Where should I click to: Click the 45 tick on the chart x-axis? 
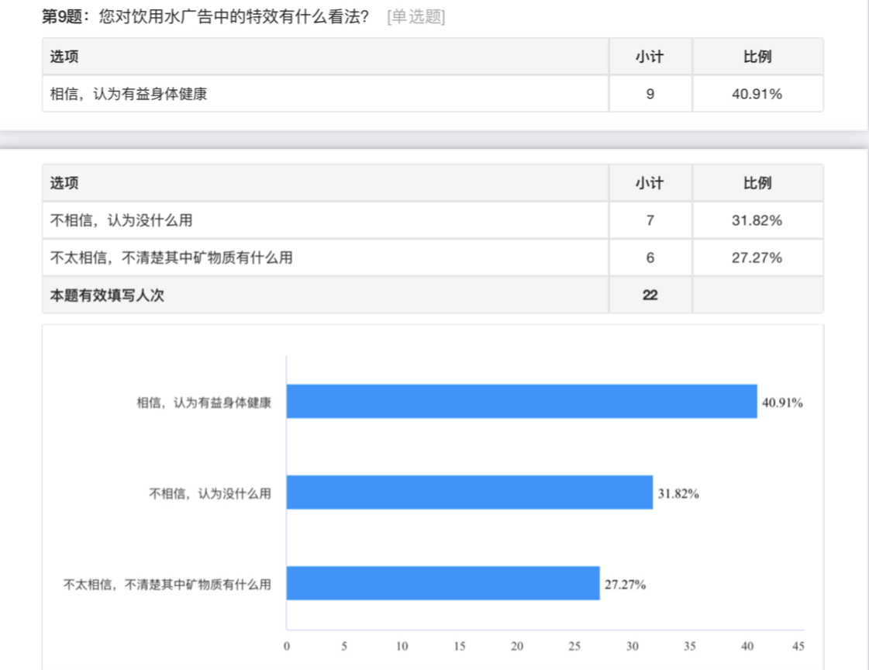click(x=798, y=646)
